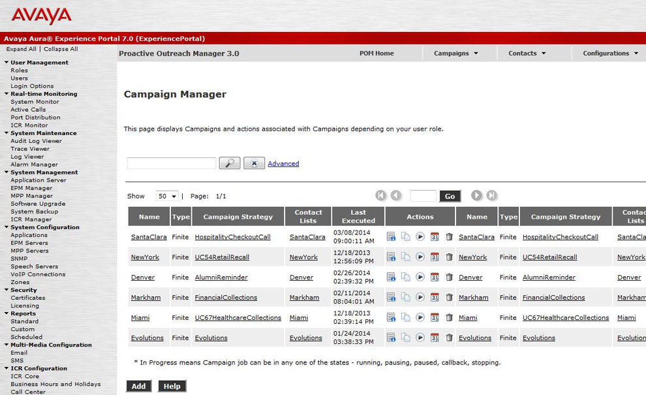Click the calendar icon in the Evolutions row

[435, 338]
